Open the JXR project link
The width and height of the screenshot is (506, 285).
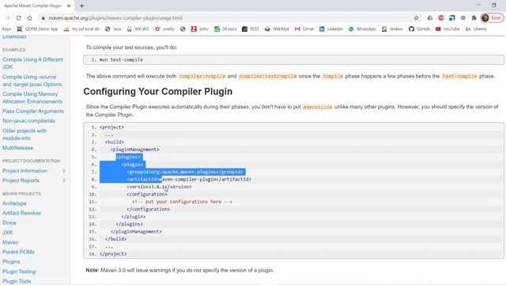tap(7, 232)
